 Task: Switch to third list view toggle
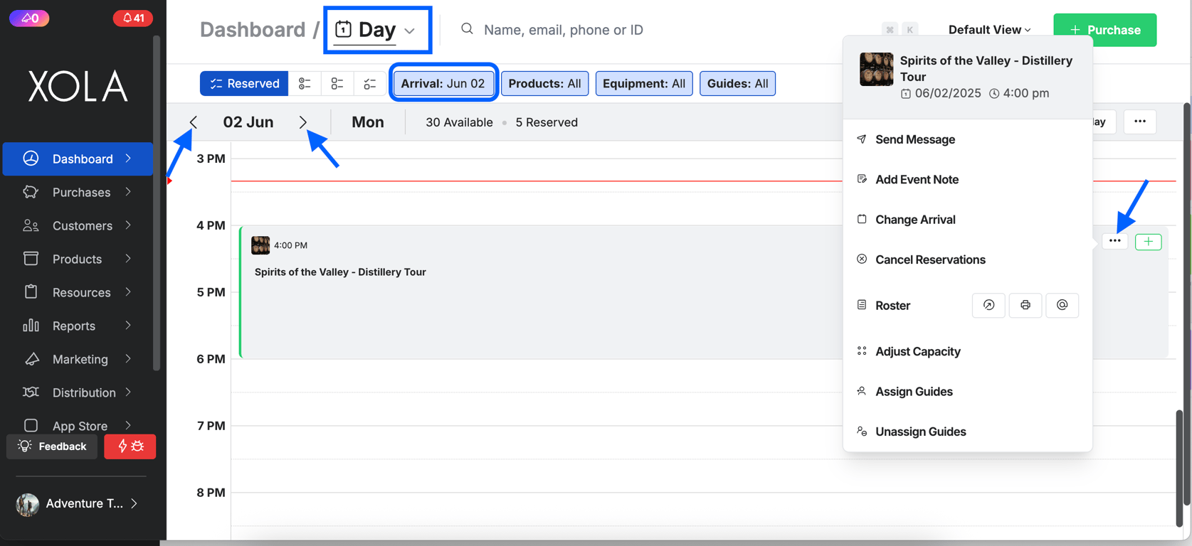(370, 83)
